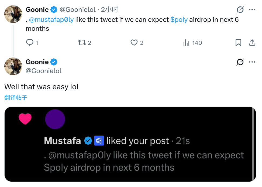Open Grok icon on the second tweet
Image resolution: width=262 pixels, height=187 pixels.
[x=240, y=62]
